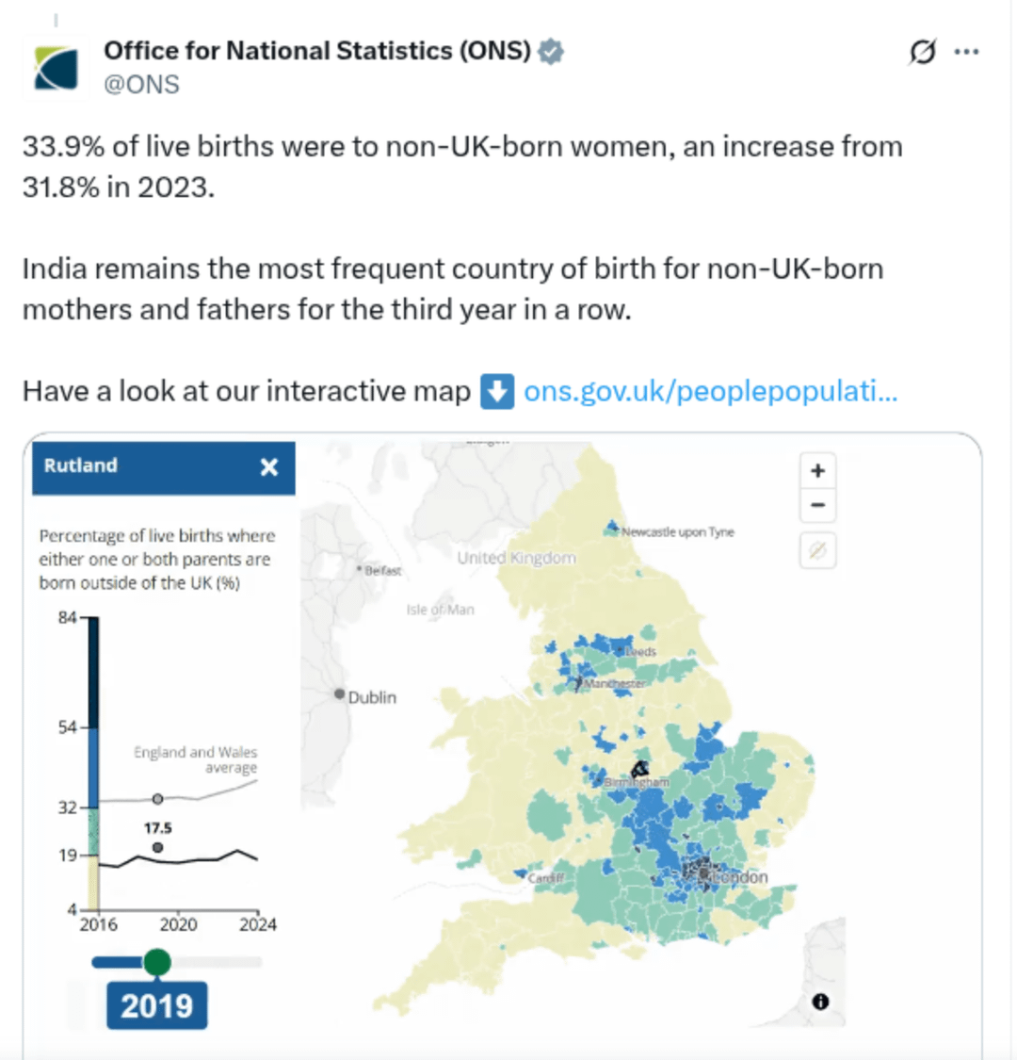This screenshot has width=1017, height=1060.
Task: Open the map info attribution icon
Action: point(820,1002)
